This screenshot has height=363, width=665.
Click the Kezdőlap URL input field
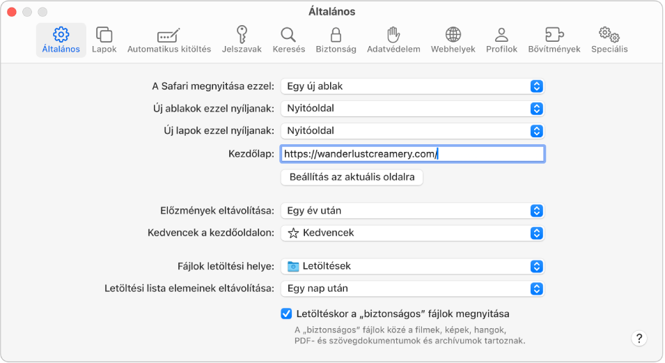point(412,154)
